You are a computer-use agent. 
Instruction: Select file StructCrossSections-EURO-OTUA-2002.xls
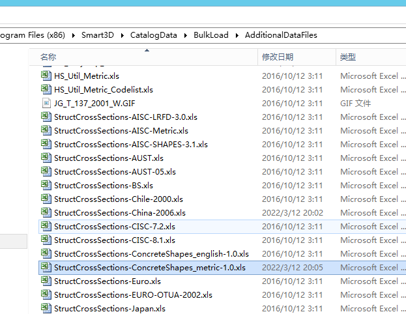[x=133, y=295]
